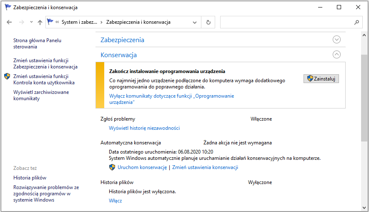Open 'Rozwiązywanie problemów ze zgodnością programów'
The height and width of the screenshot is (212, 369).
tap(46, 194)
